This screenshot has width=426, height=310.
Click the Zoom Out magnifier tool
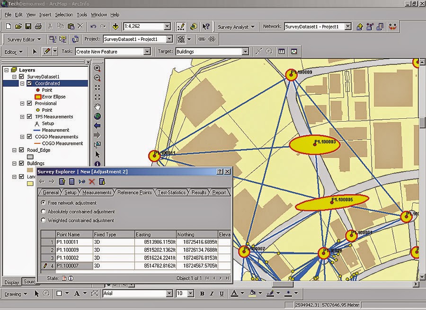(x=97, y=78)
